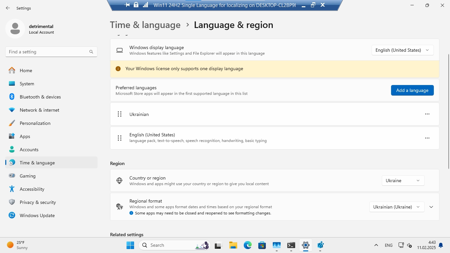The height and width of the screenshot is (253, 450).
Task: Click the Windows Start button
Action: (x=130, y=245)
